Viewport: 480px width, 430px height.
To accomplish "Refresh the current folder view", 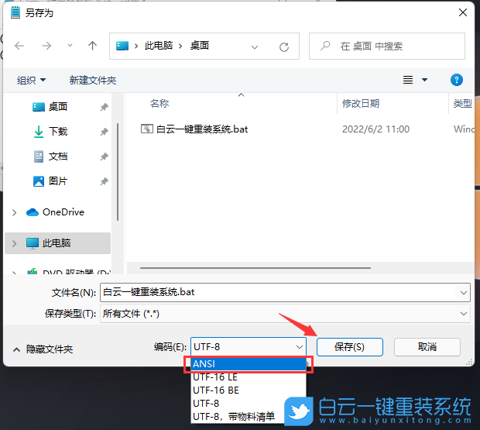I will click(284, 46).
